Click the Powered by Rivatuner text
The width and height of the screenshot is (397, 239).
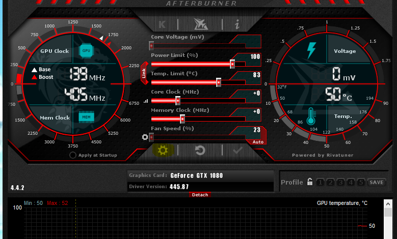323,155
